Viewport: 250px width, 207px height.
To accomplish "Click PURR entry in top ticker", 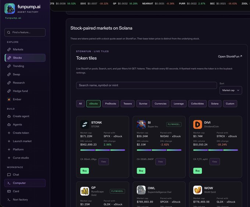I will pyautogui.click(x=192, y=4).
